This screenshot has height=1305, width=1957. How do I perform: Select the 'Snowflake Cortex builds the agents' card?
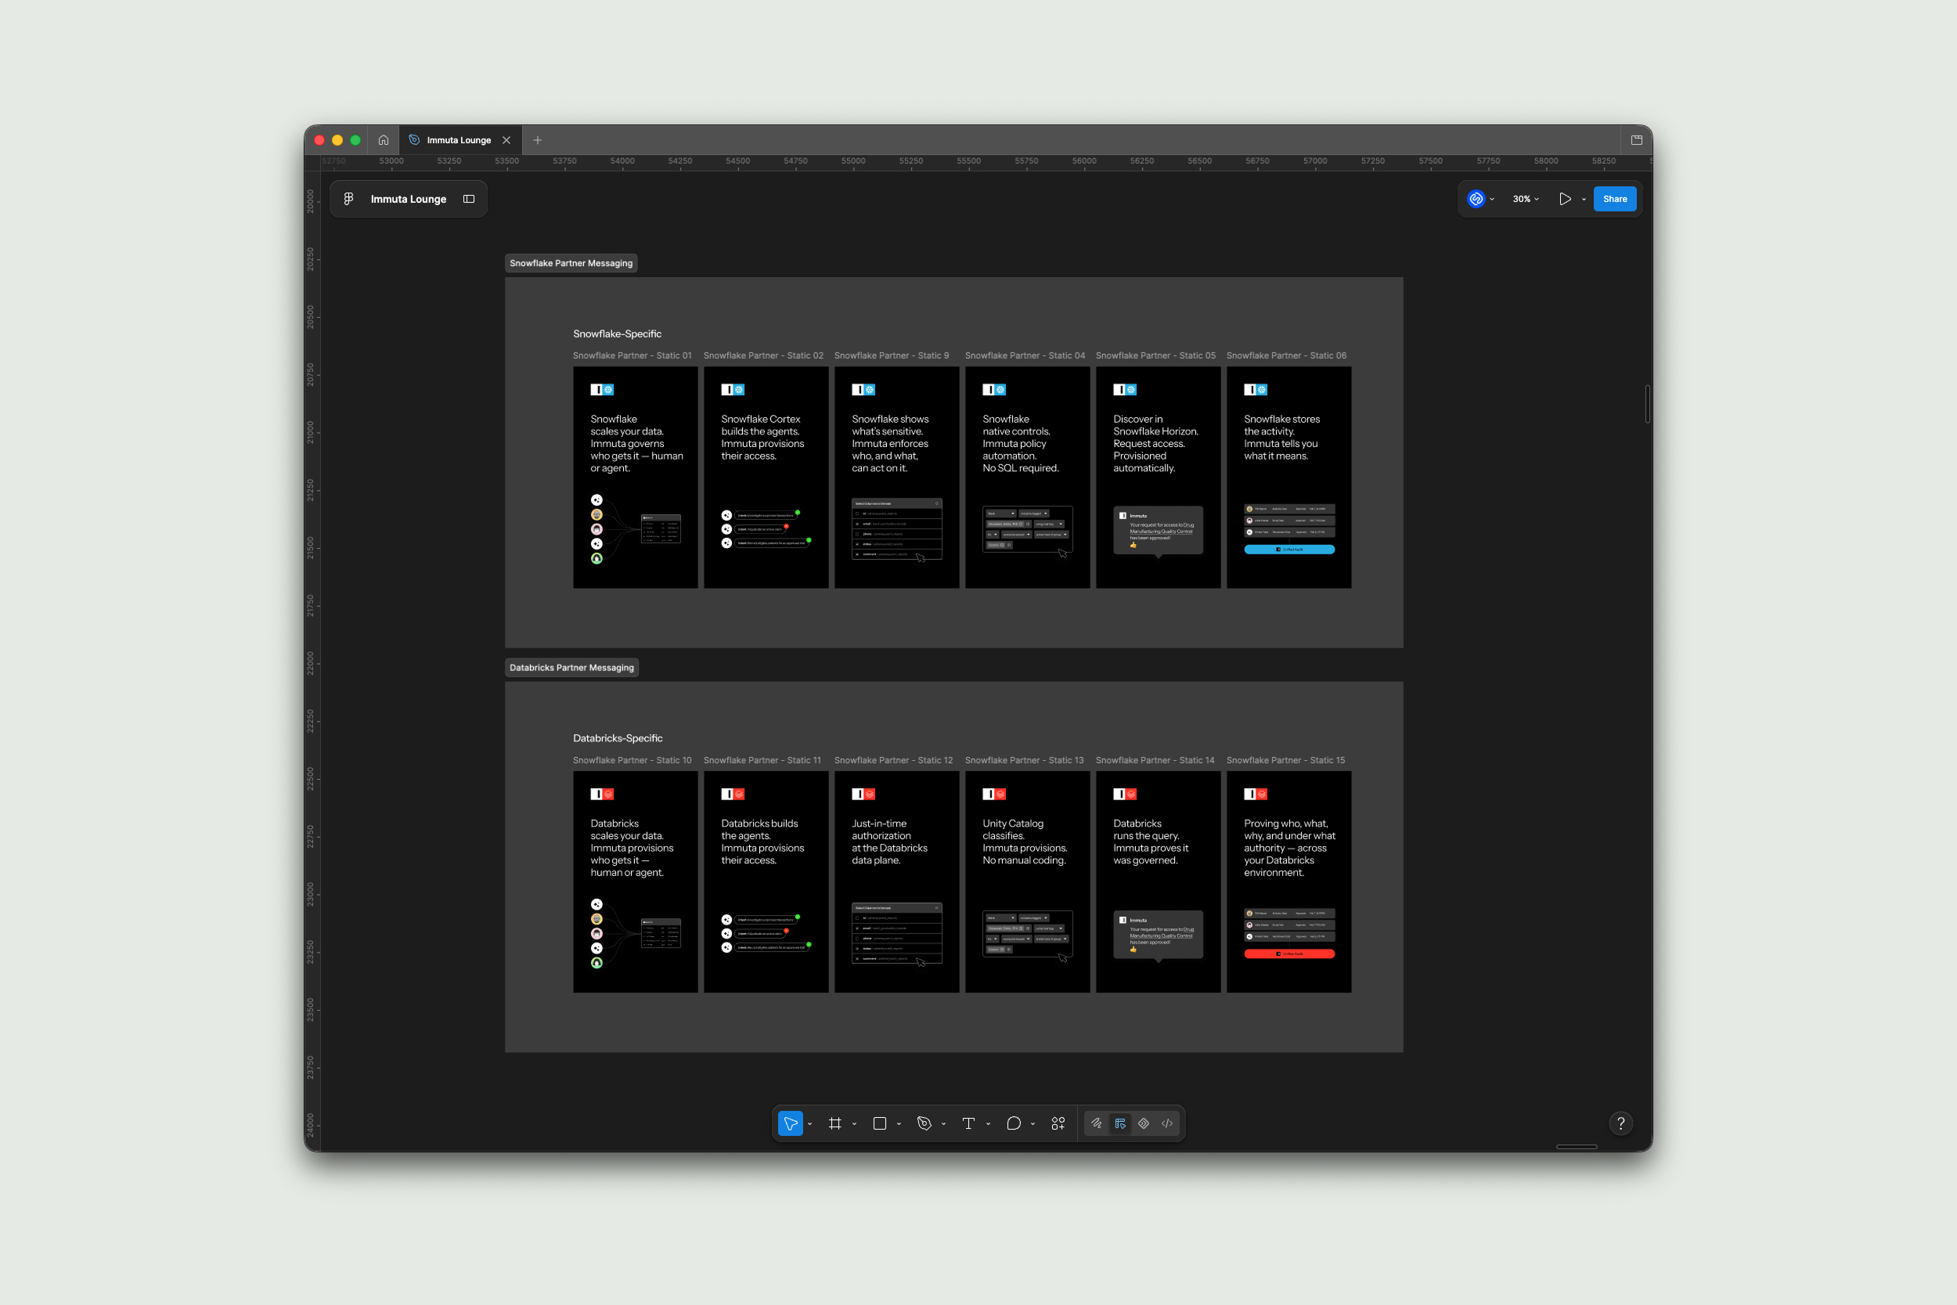766,478
